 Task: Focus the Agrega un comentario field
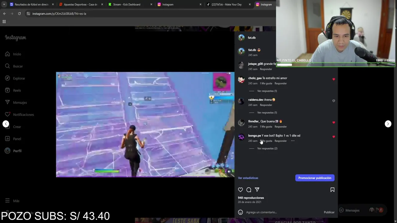tap(283, 212)
